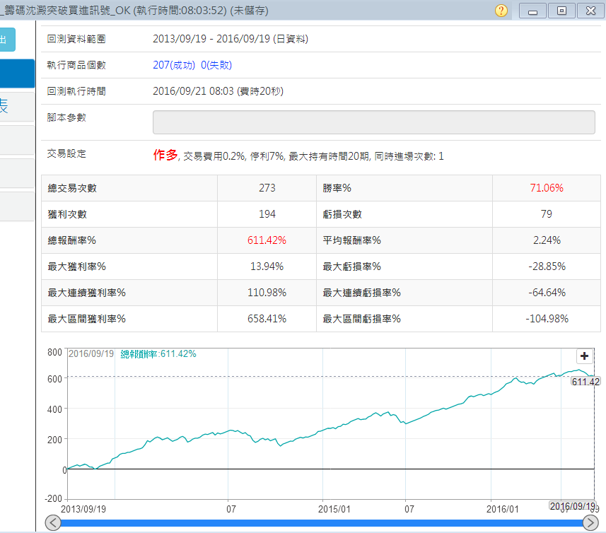606x533 pixels.
Task: Select the 總報酬率% value 611.42% cell
Action: click(267, 240)
